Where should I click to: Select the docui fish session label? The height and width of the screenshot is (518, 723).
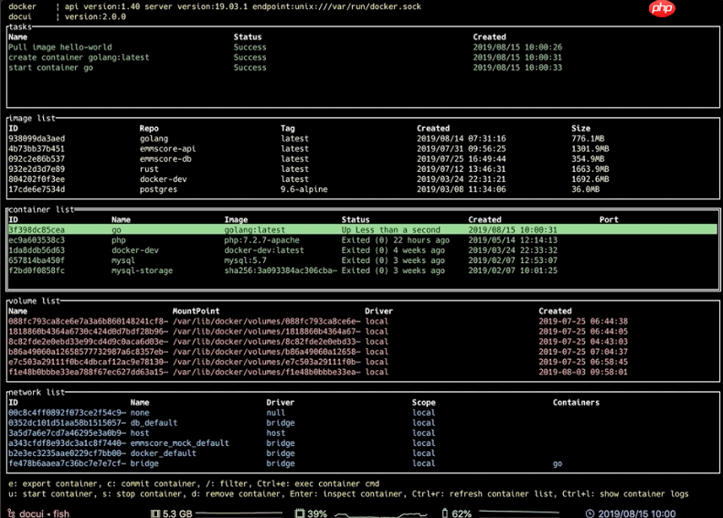click(44, 513)
